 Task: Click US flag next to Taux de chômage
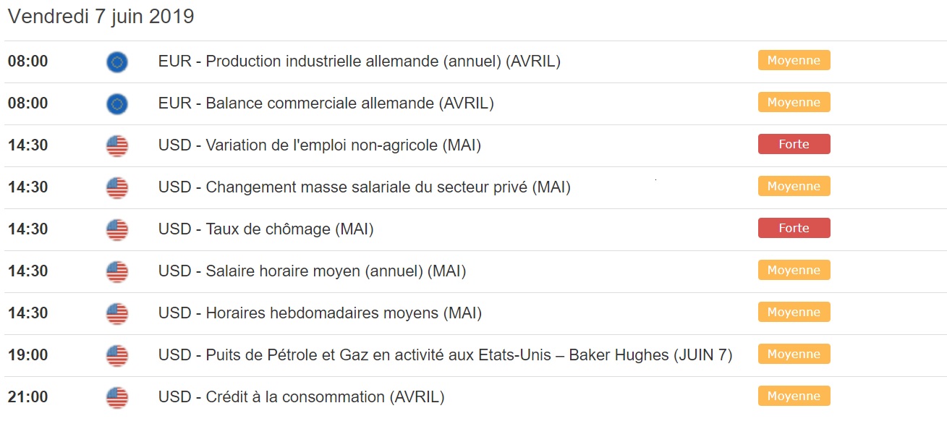click(x=117, y=230)
